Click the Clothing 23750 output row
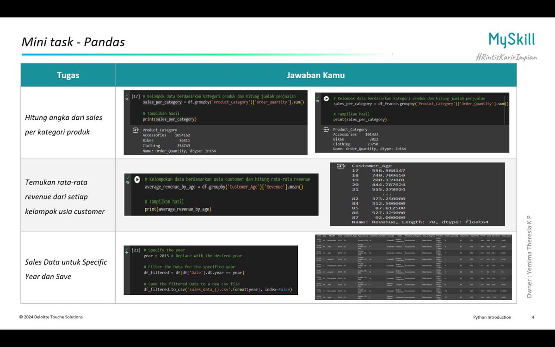Viewport: 555px width, 347px height. tap(356, 144)
